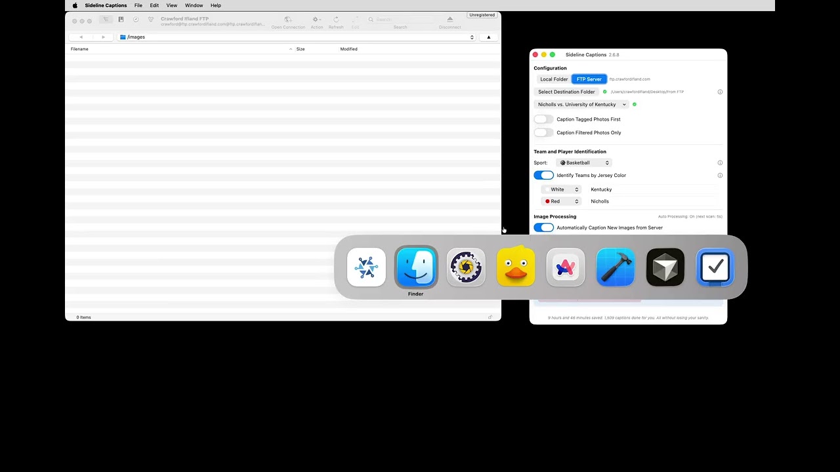Open History view in FTP toolbar
The width and height of the screenshot is (840, 472).
point(136,20)
